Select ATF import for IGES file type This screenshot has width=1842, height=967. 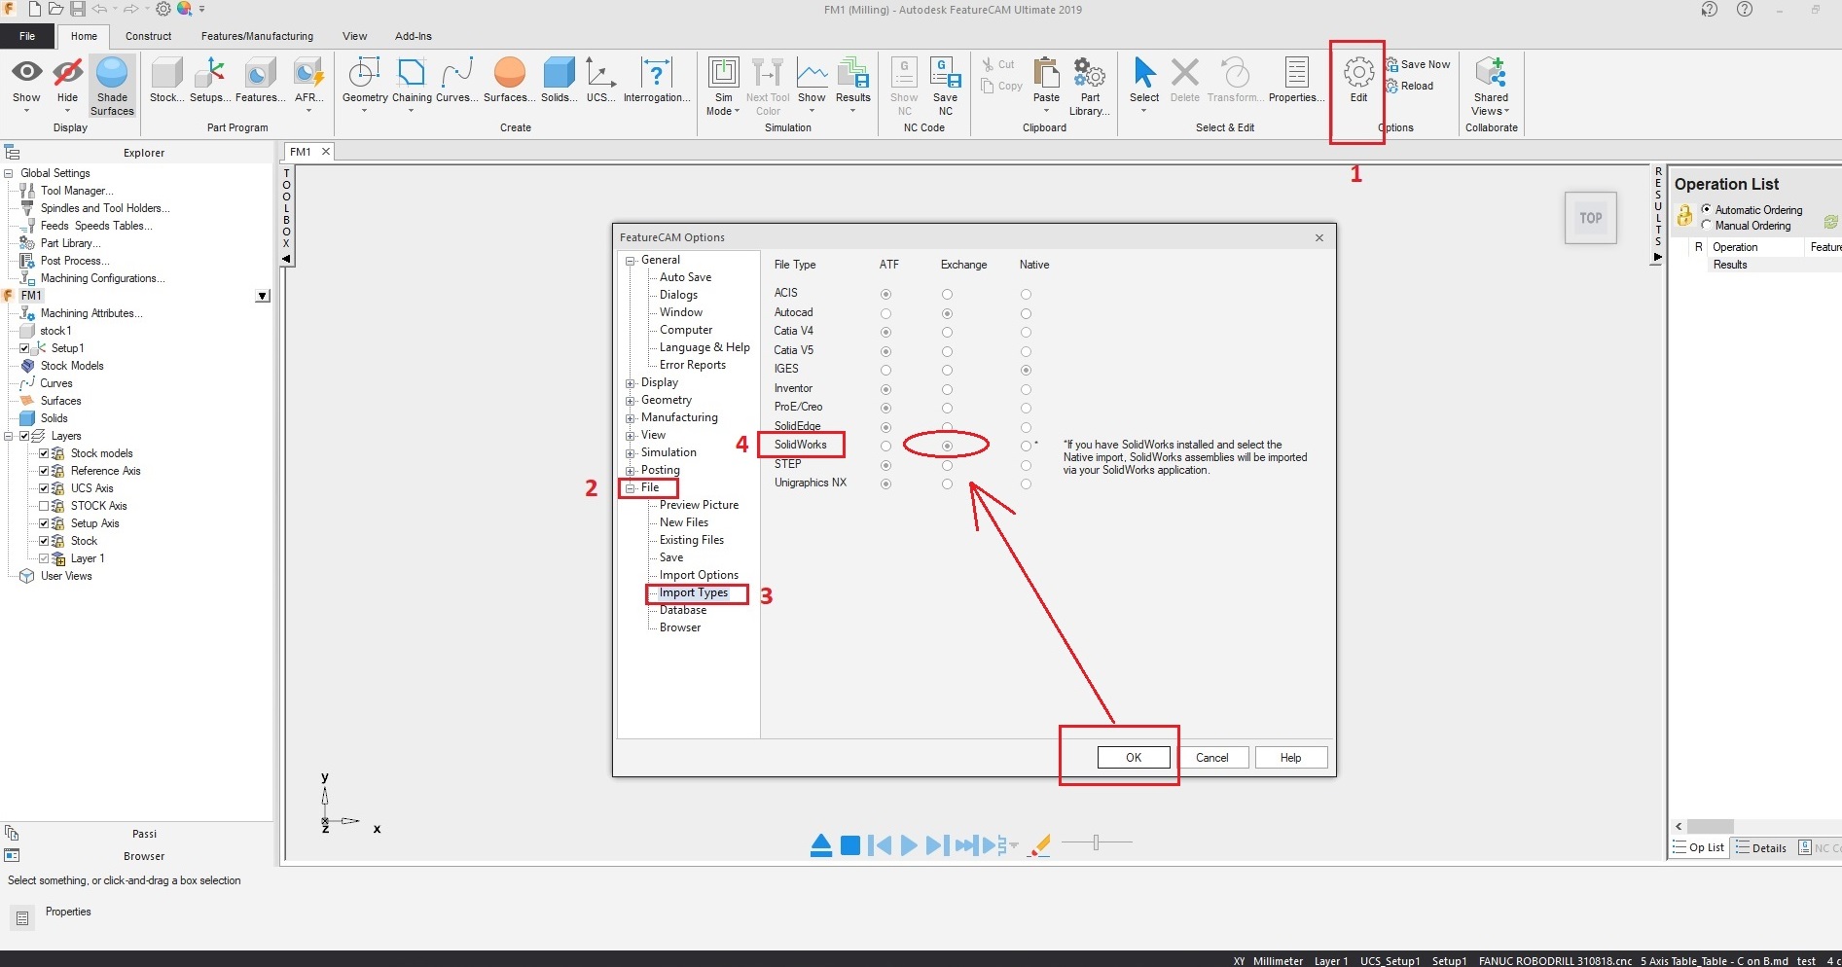tap(885, 370)
